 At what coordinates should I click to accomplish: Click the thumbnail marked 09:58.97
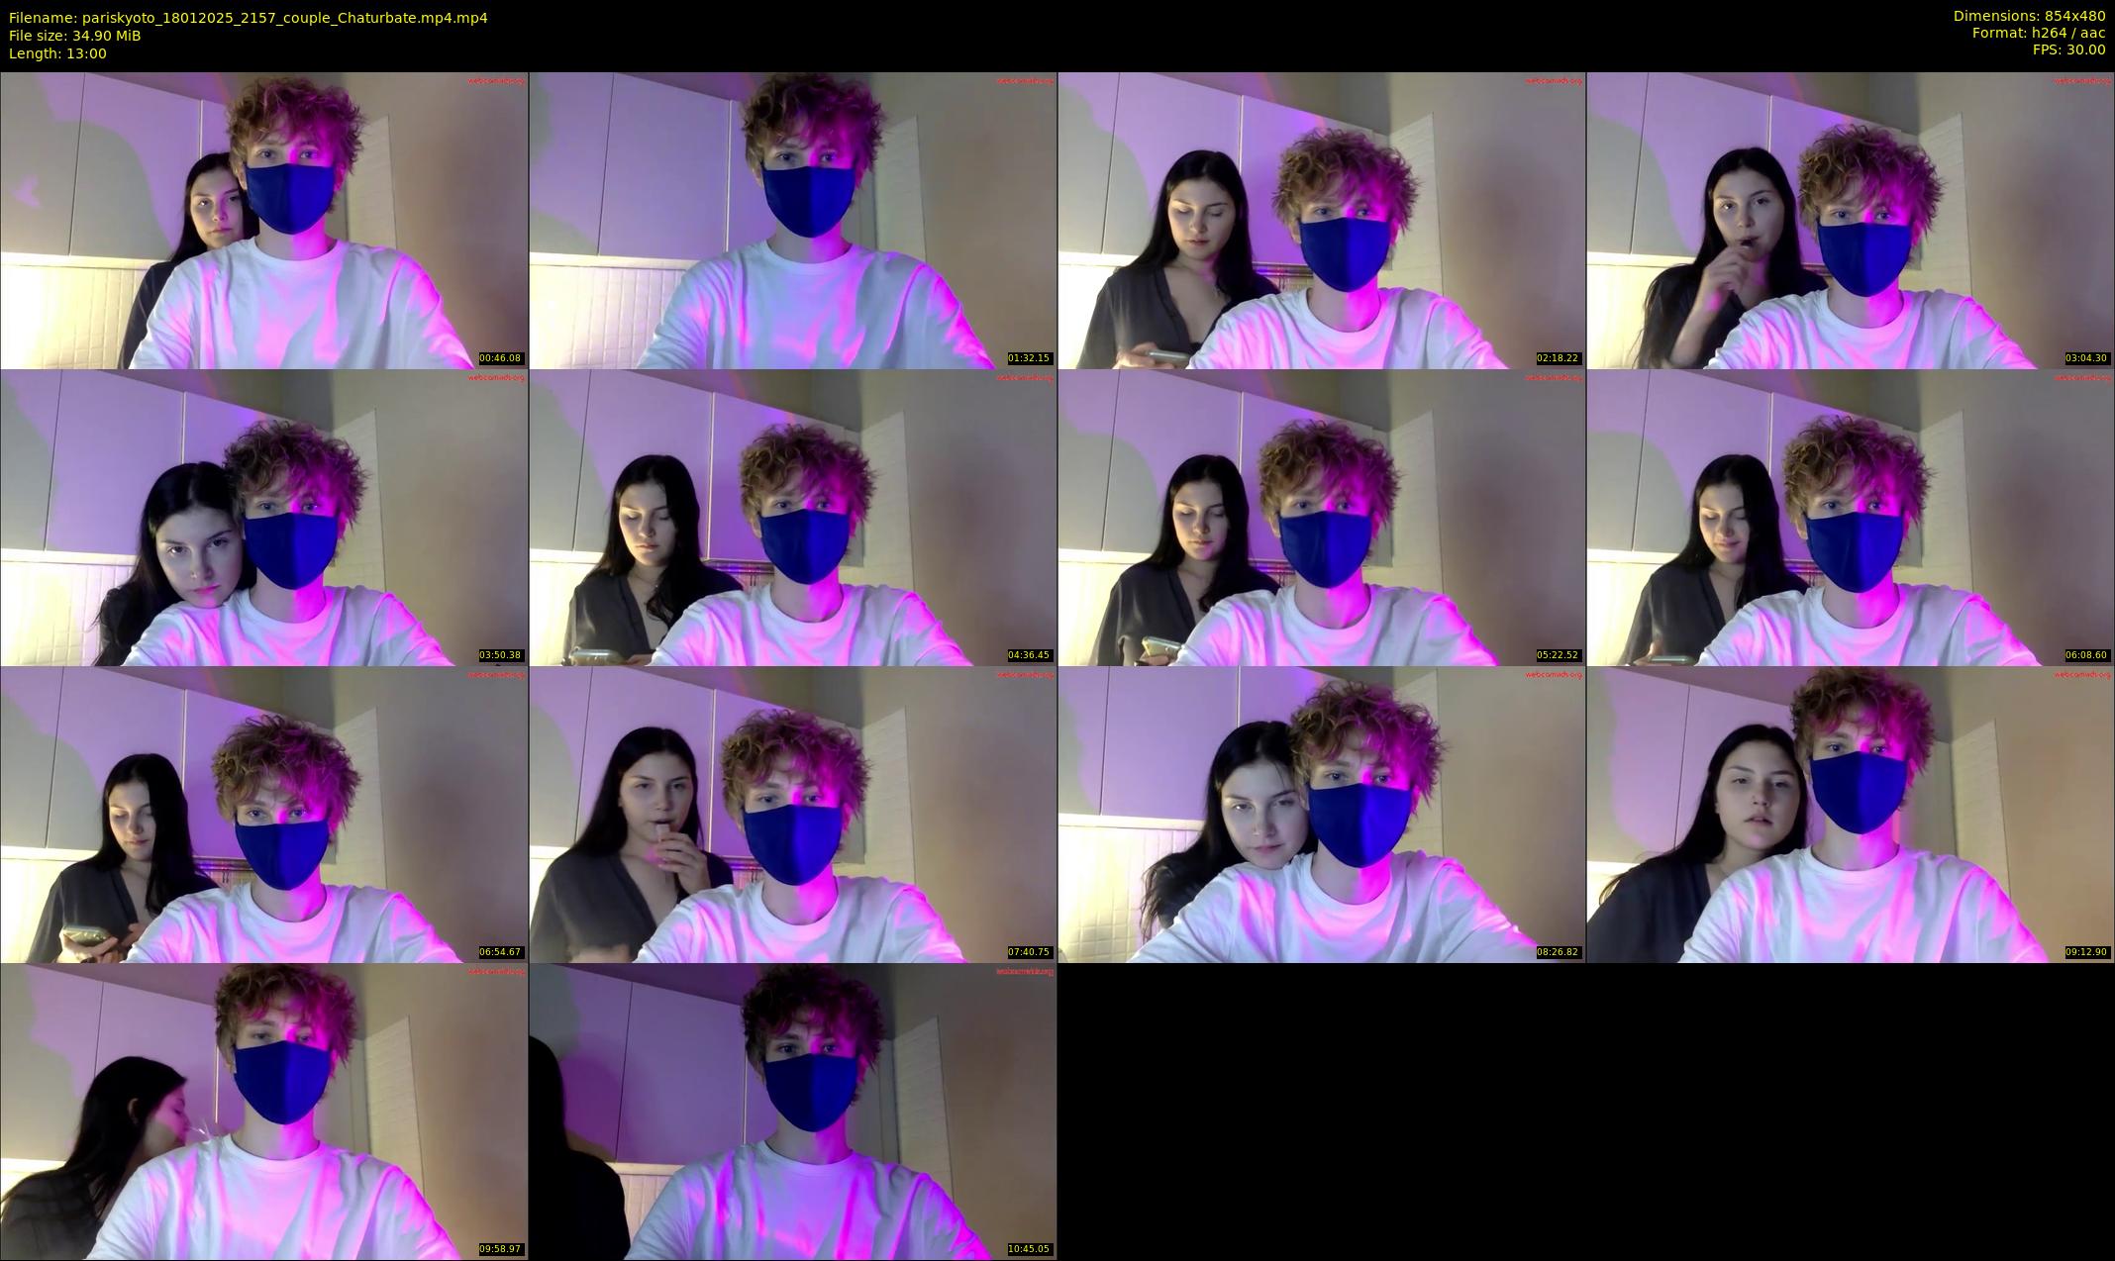[263, 1111]
